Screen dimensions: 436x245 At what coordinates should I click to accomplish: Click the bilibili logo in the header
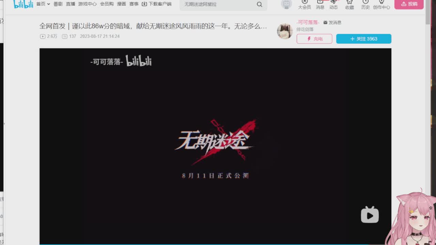(23, 4)
